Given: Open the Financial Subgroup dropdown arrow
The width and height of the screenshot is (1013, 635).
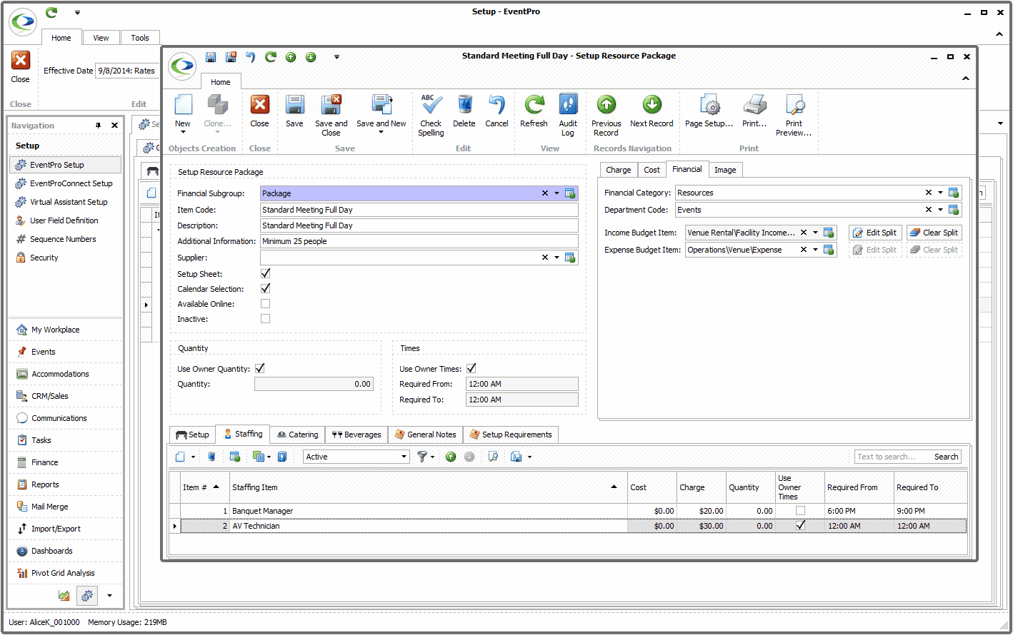Looking at the screenshot, I should coord(557,193).
